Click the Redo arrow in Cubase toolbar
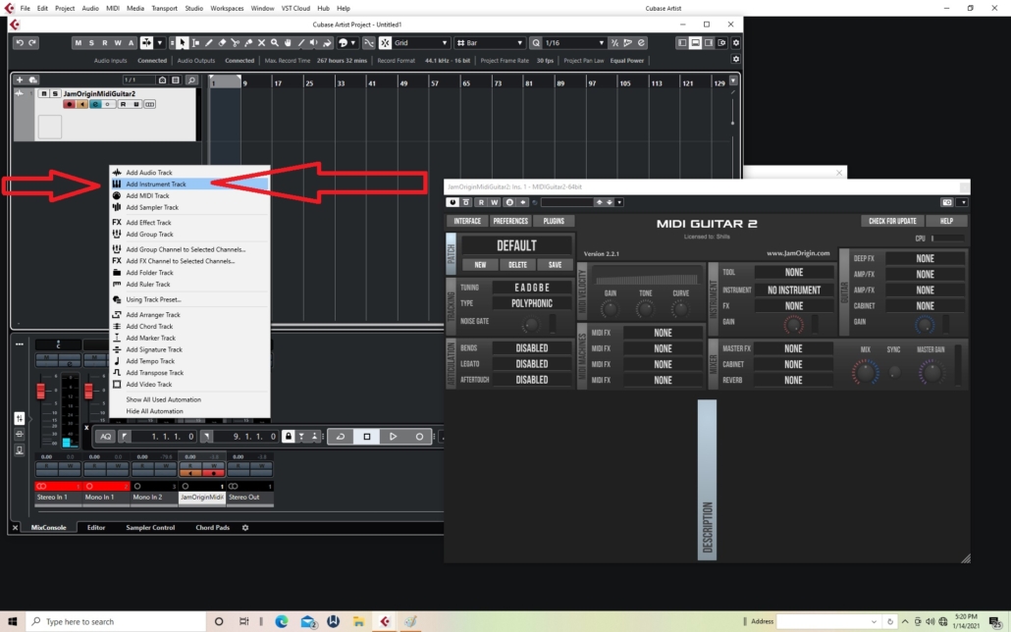Screen dimensions: 1011x632 pyautogui.click(x=32, y=42)
